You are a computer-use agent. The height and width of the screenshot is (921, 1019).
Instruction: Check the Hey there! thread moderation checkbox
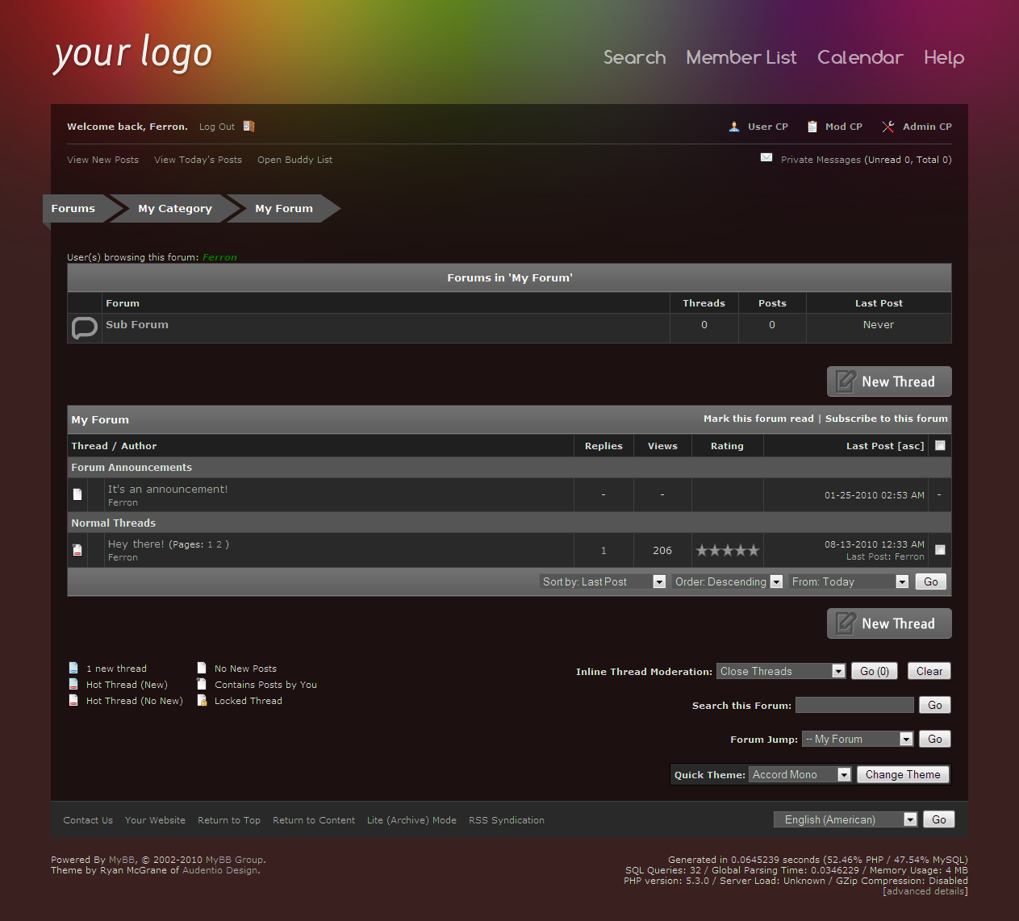point(940,550)
